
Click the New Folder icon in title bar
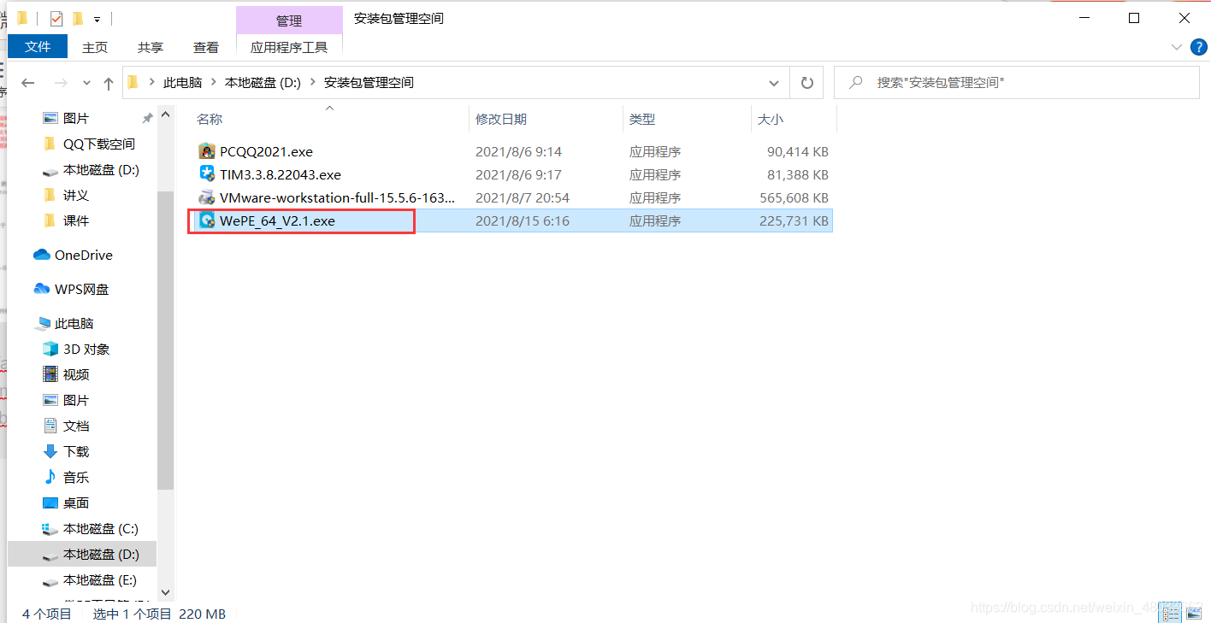78,18
